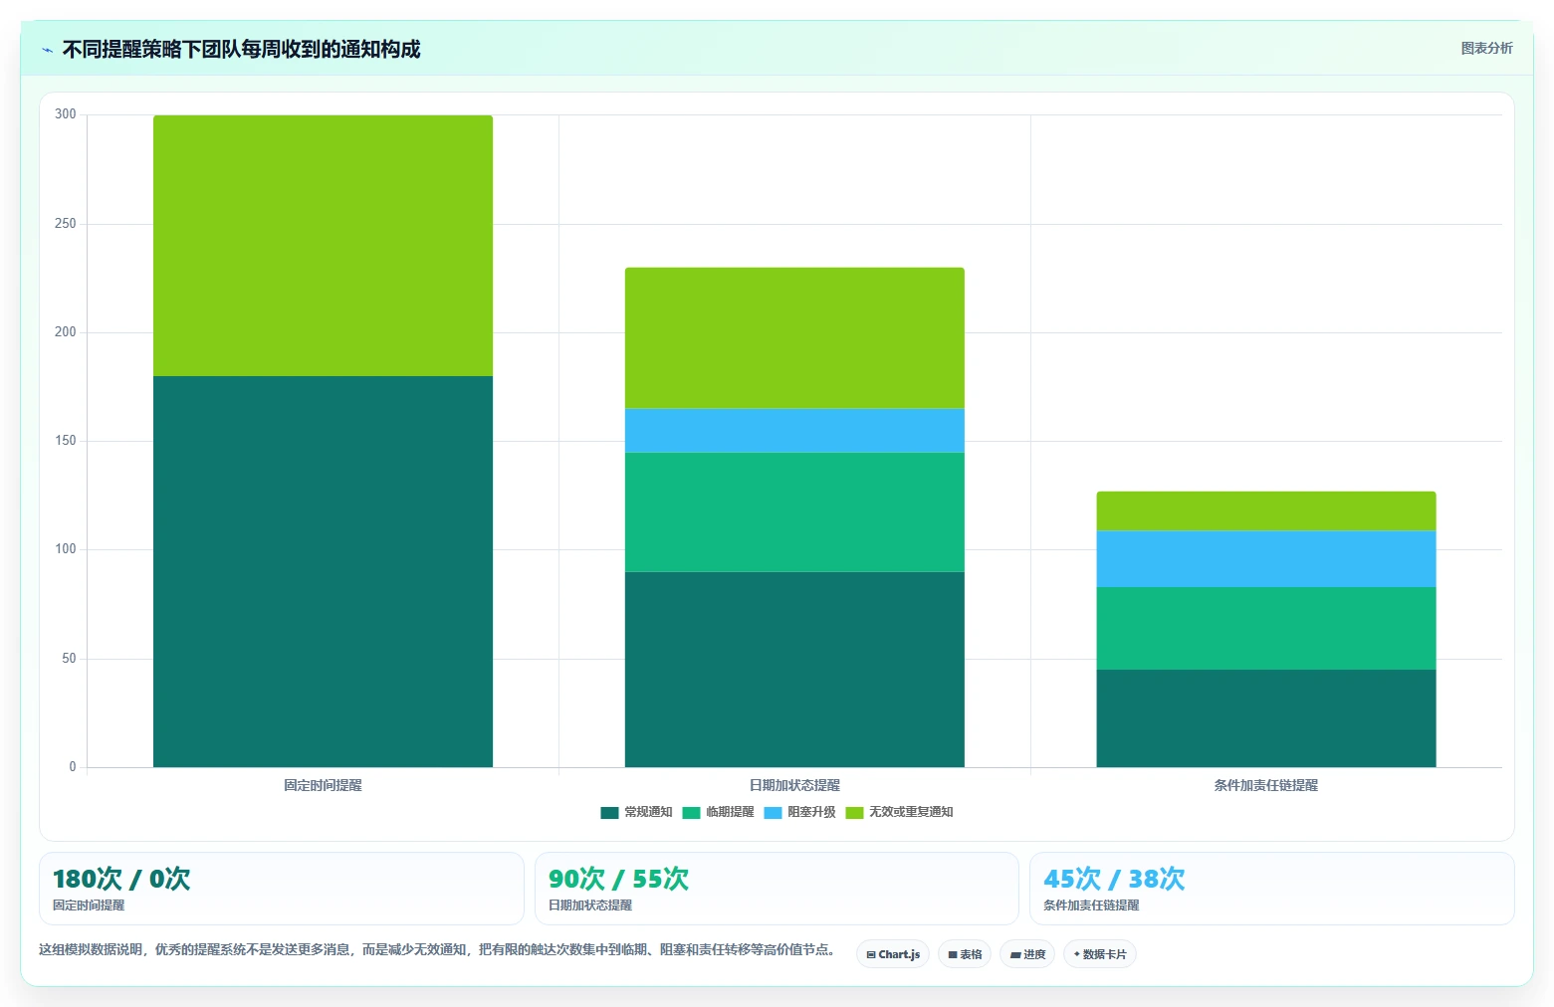Image resolution: width=1554 pixels, height=1007 pixels.
Task: Click the 日期加状态提醒 x-axis label
Action: (794, 786)
